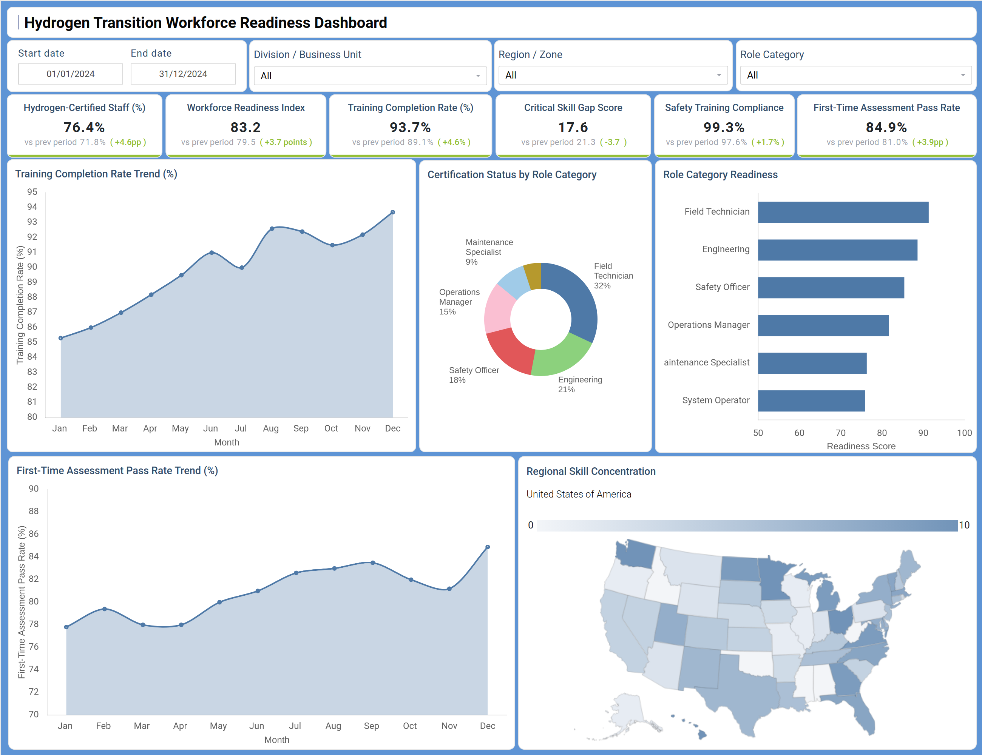Click the Nov data point on Pass Rate trend
This screenshot has width=982, height=755.
point(449,589)
